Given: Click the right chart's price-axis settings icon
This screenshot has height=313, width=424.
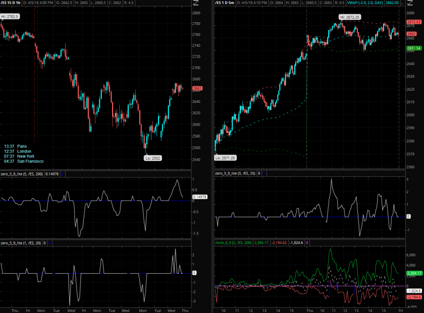Looking at the screenshot, I should 416,3.
